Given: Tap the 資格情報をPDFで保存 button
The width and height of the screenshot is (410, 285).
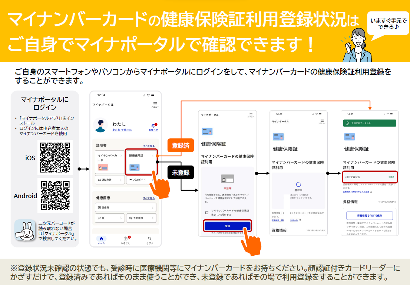Looking at the screenshot, I should (370, 215).
